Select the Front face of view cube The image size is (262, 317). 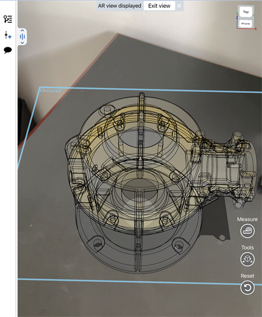(246, 24)
